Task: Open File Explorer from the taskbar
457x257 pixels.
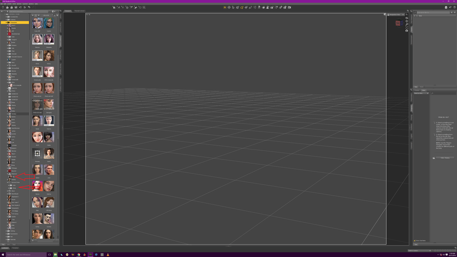Action: (55, 255)
